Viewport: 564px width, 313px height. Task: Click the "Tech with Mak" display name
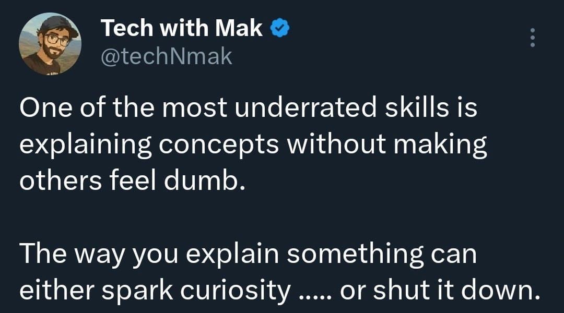click(x=181, y=29)
